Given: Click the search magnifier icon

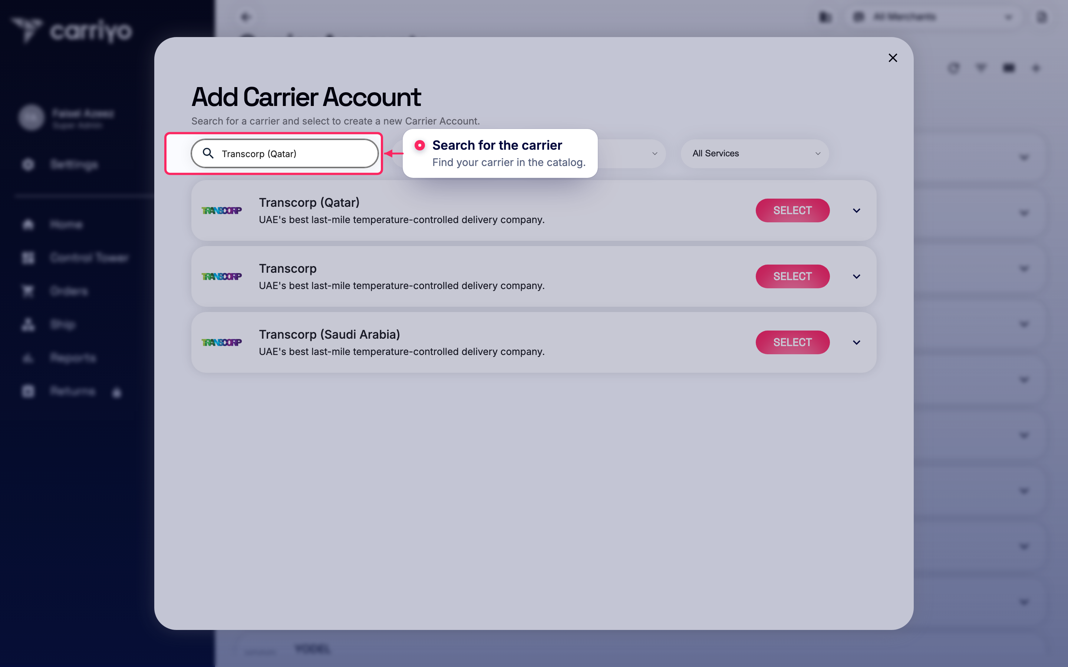Looking at the screenshot, I should (x=208, y=153).
